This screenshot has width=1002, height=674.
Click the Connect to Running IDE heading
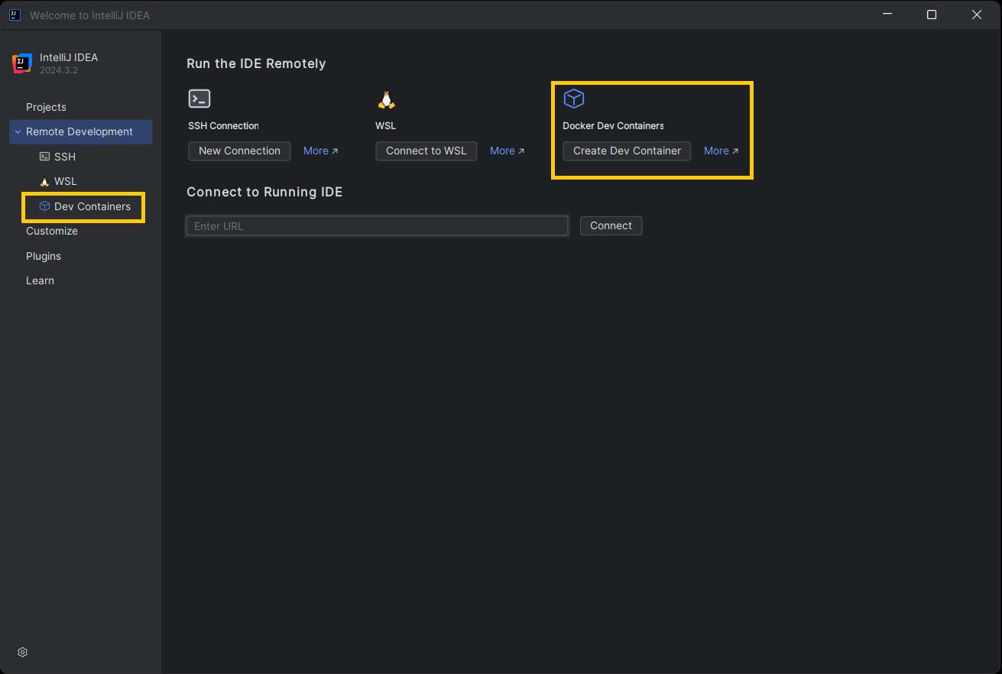[264, 192]
